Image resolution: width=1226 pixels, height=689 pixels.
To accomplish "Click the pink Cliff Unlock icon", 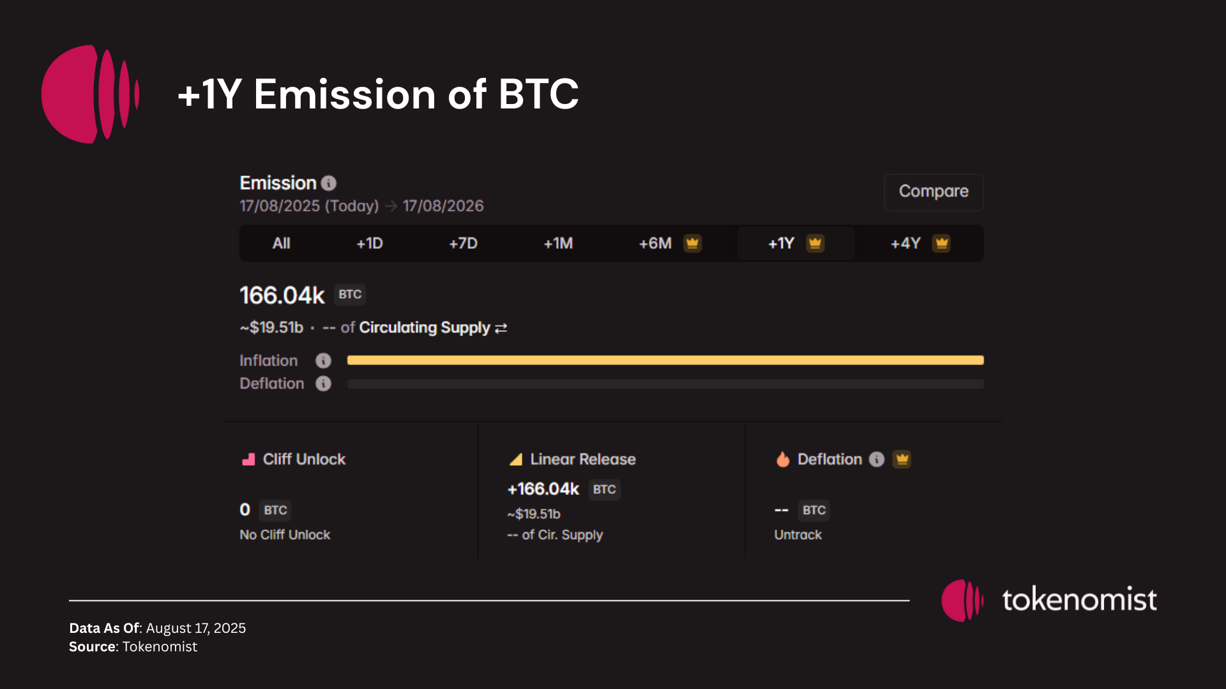I will 248,459.
